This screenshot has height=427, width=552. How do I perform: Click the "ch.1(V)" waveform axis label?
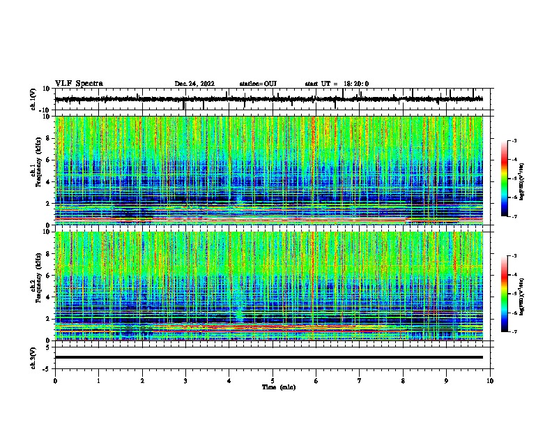pyautogui.click(x=33, y=99)
